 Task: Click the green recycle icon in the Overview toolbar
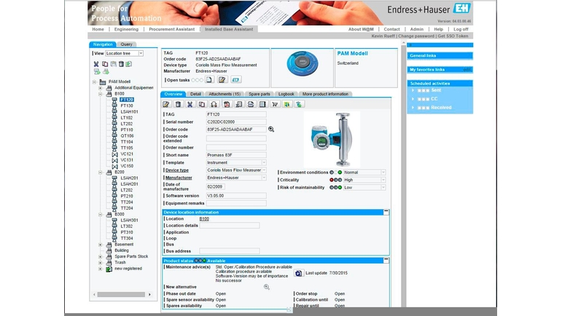[299, 104]
